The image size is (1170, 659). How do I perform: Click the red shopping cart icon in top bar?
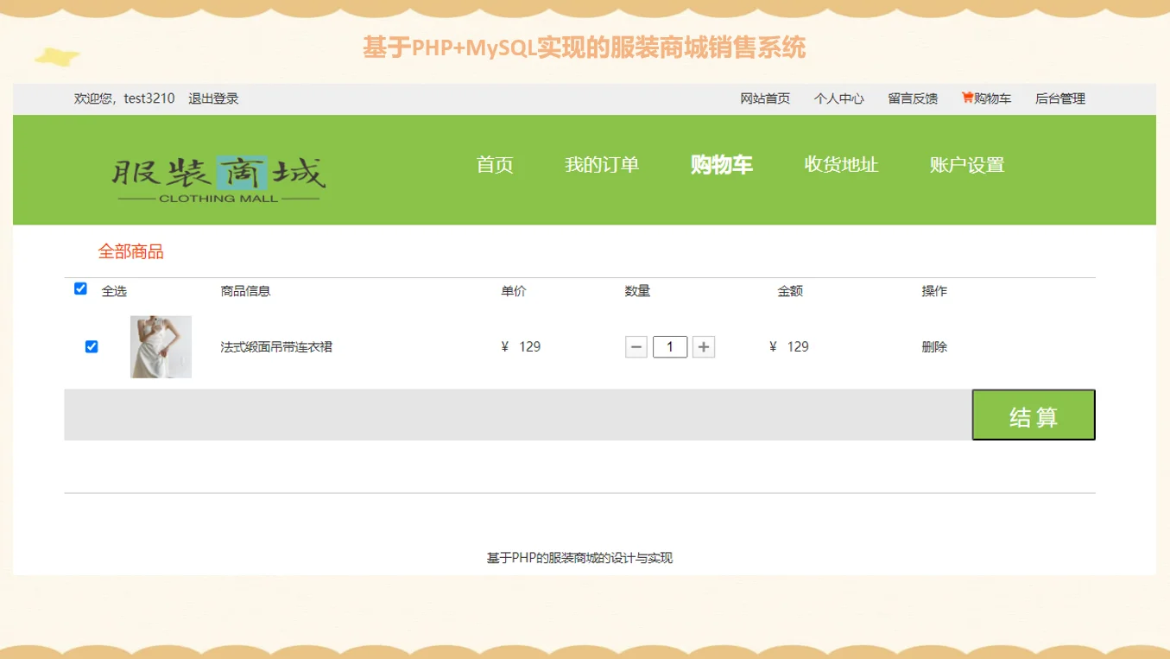point(966,98)
